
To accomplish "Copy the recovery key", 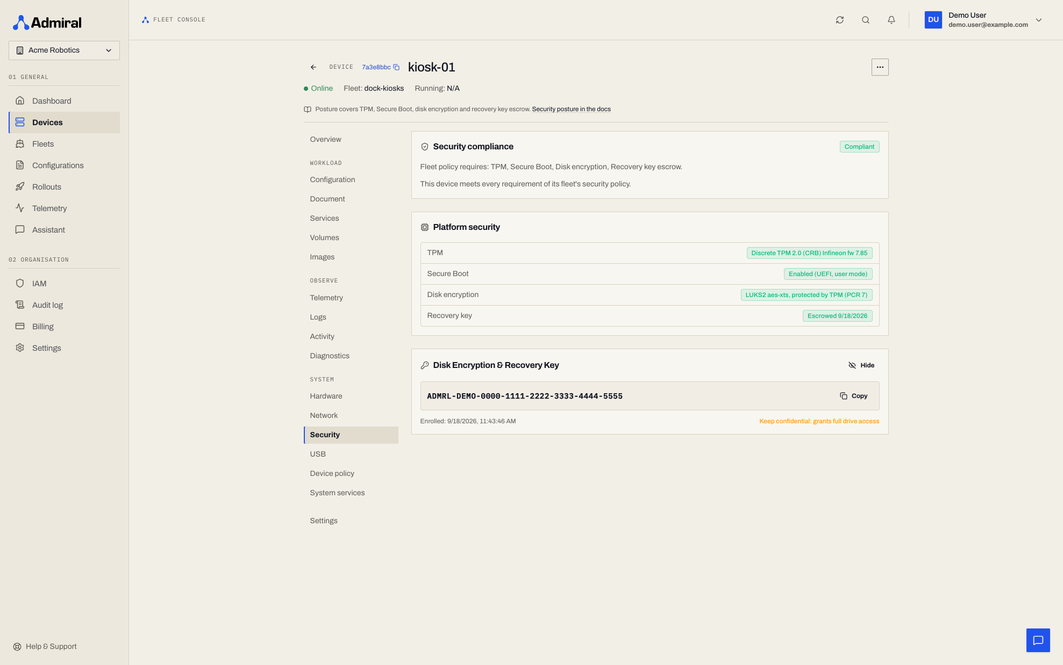I will [x=854, y=396].
